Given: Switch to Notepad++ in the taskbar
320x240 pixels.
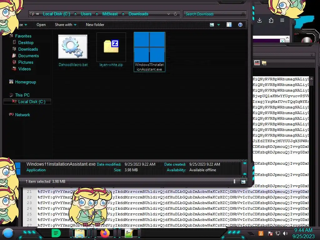Looking at the screenshot, I should tap(129, 233).
